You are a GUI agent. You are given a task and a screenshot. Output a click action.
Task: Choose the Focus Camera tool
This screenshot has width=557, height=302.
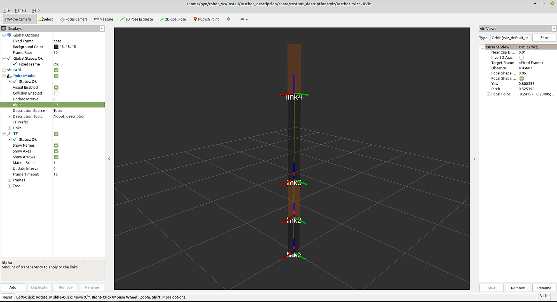click(x=74, y=19)
